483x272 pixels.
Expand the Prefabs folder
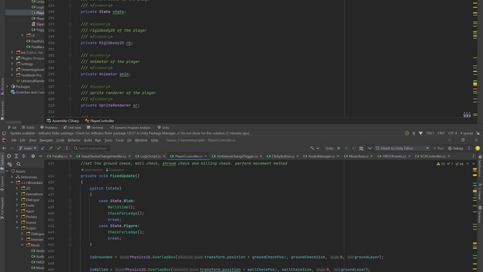pos(17,217)
